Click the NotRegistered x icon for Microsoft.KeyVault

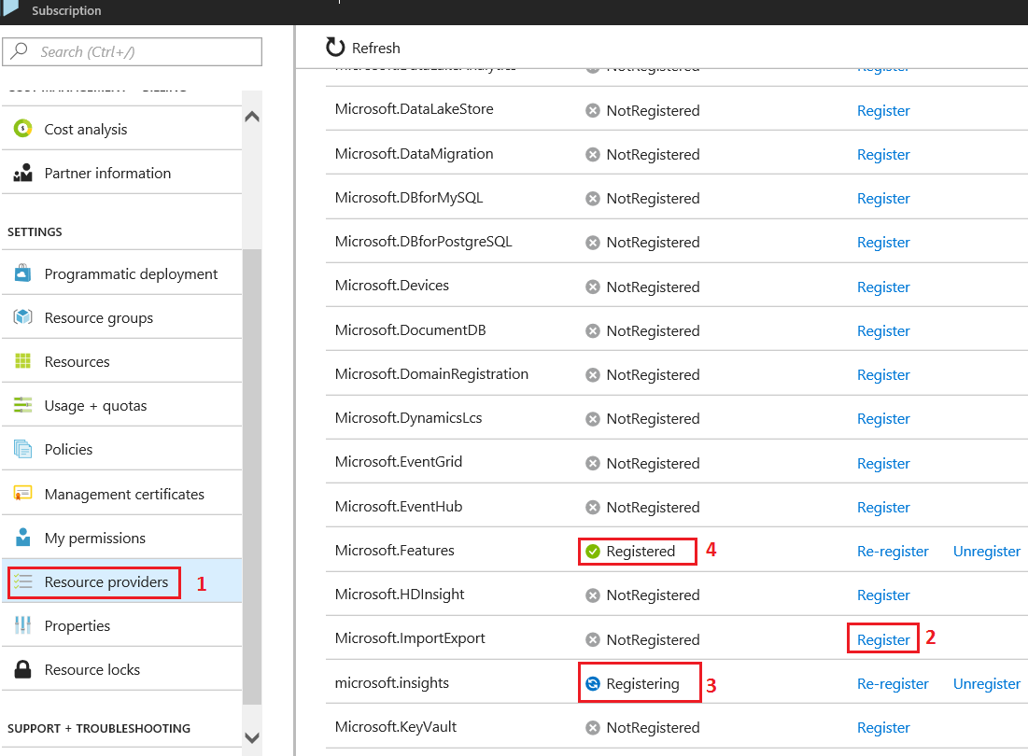593,727
